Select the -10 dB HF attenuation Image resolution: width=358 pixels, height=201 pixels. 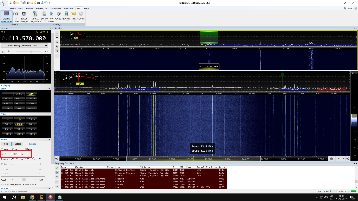(22, 159)
